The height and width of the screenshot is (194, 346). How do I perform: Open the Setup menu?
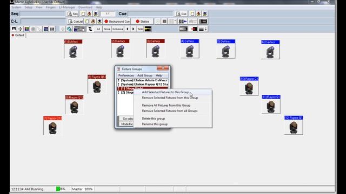click(29, 7)
